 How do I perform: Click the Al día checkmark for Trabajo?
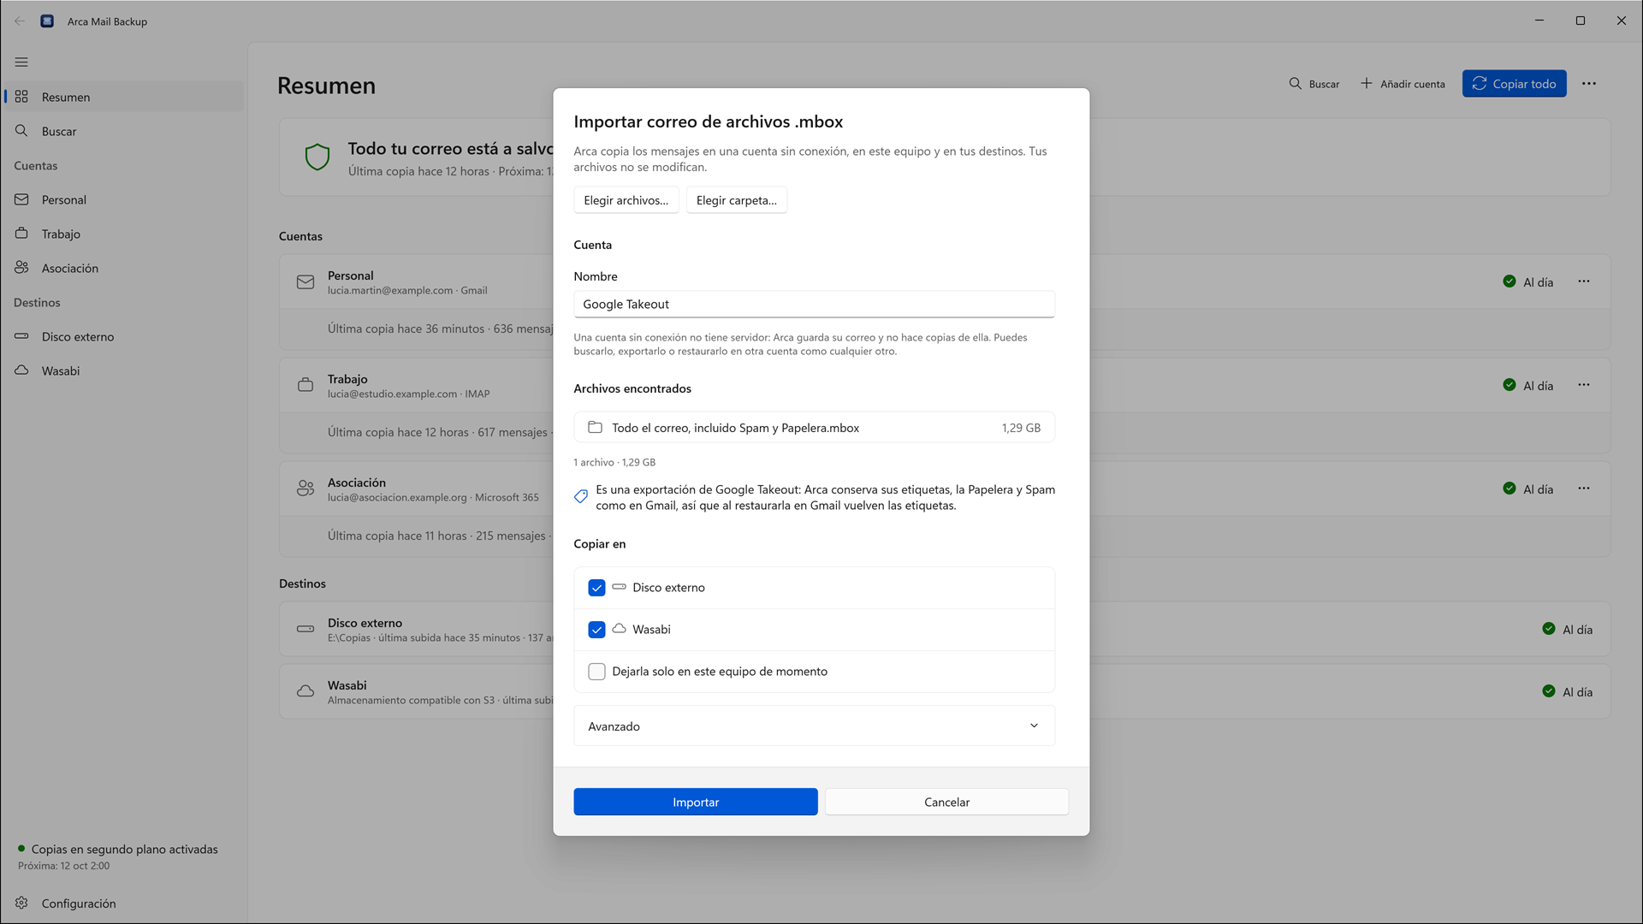click(1510, 385)
